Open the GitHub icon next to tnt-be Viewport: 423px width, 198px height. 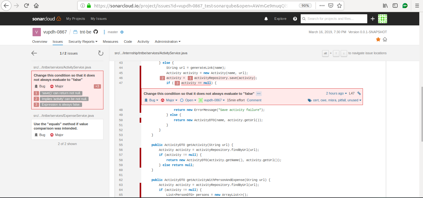click(x=96, y=32)
